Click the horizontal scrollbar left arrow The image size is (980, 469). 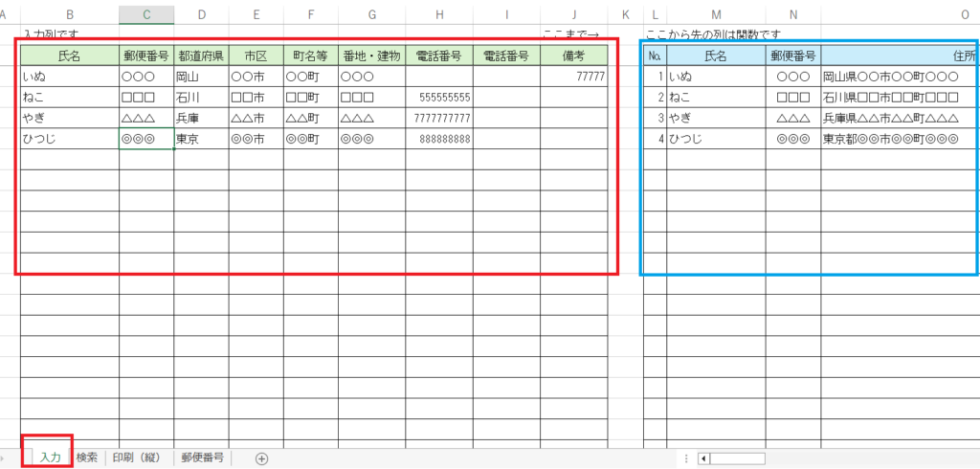pyautogui.click(x=705, y=458)
